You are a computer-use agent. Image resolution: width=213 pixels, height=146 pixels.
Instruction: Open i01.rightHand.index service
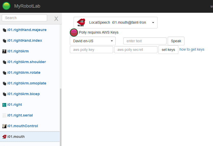pyautogui.click(x=25, y=40)
